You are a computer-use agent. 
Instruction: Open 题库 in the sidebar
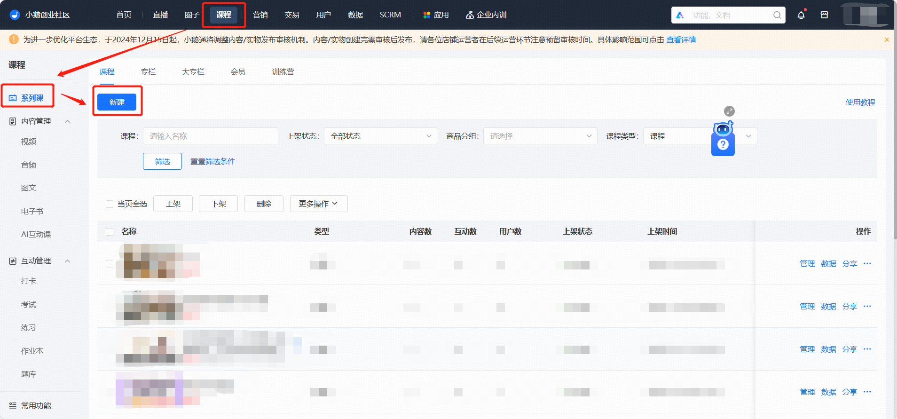(29, 374)
